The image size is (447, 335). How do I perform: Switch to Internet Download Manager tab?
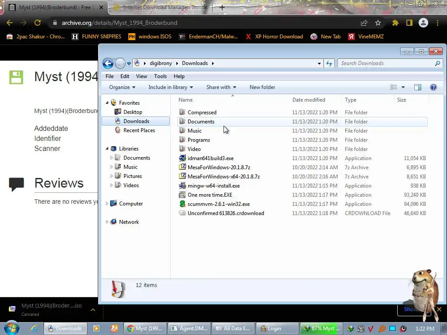click(160, 7)
